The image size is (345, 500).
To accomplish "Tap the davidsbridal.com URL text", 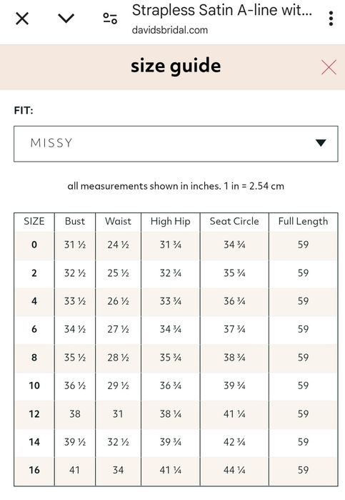I will [x=170, y=30].
